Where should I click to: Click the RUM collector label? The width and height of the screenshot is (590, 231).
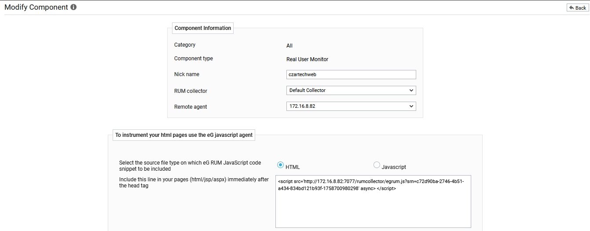(x=191, y=91)
